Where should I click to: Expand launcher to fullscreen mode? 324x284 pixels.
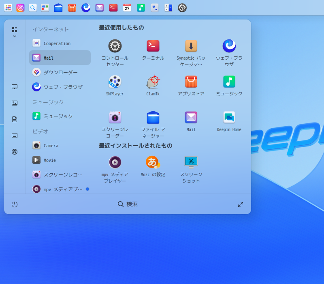pos(241,204)
